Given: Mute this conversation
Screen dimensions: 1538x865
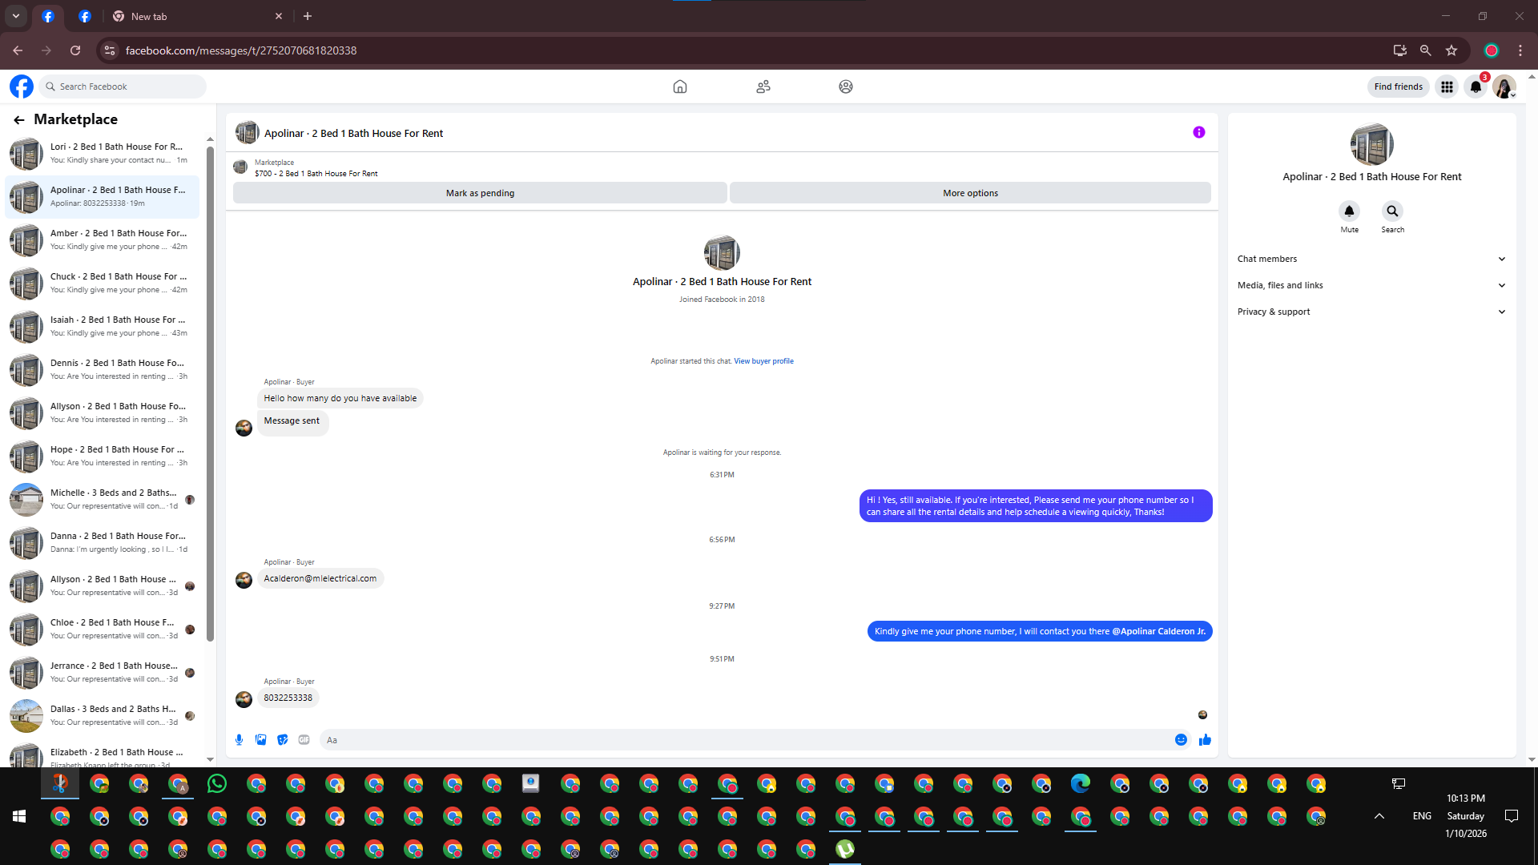Looking at the screenshot, I should coord(1349,211).
